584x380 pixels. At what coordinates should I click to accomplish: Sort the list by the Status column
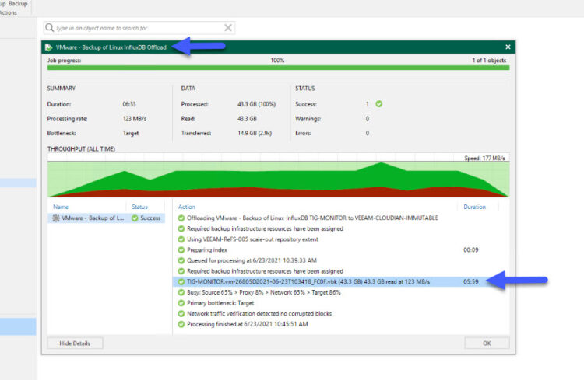click(x=139, y=207)
